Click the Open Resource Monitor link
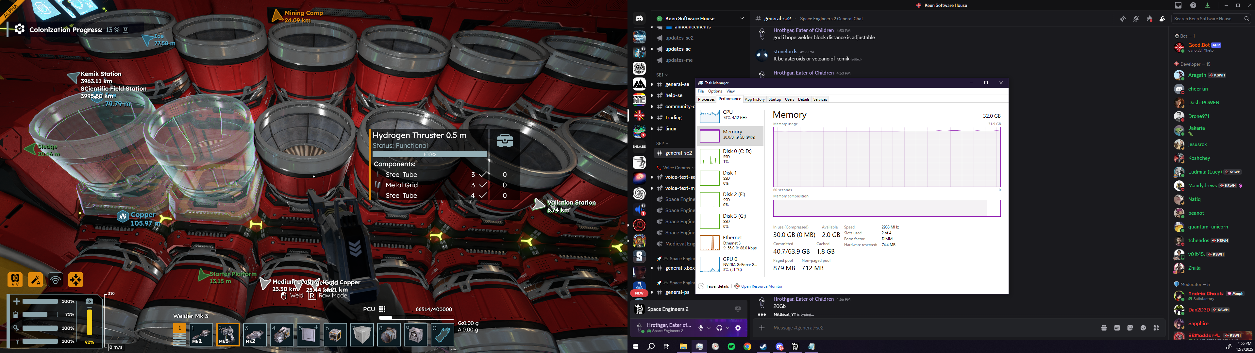The image size is (1255, 353). point(761,286)
